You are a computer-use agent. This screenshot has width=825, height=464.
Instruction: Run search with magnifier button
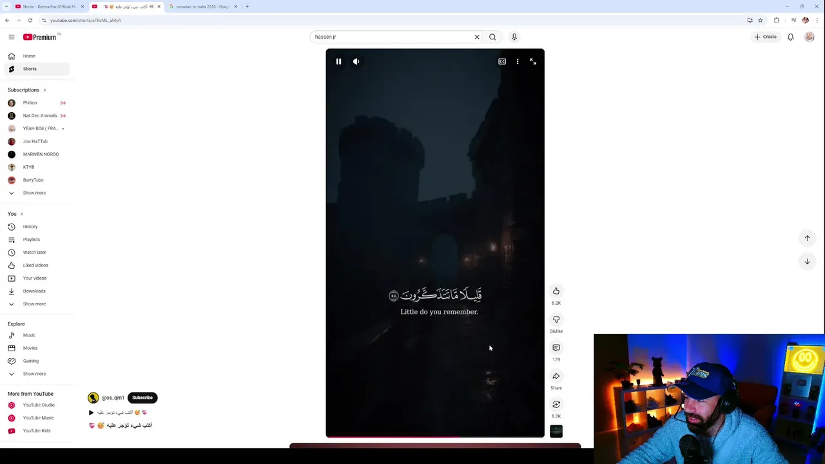click(x=492, y=37)
